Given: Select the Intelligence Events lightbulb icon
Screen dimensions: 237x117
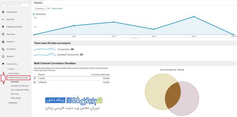Looking at the screenshot, I should pyautogui.click(x=3, y=27).
